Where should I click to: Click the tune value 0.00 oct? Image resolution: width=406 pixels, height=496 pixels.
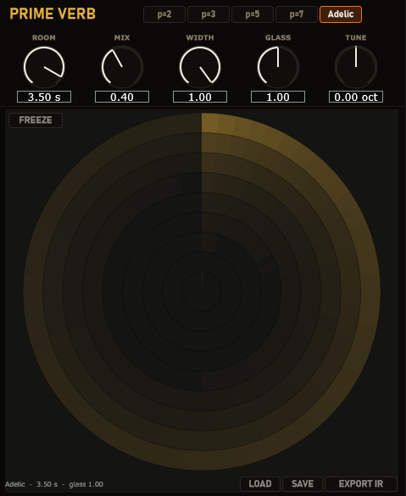(356, 97)
